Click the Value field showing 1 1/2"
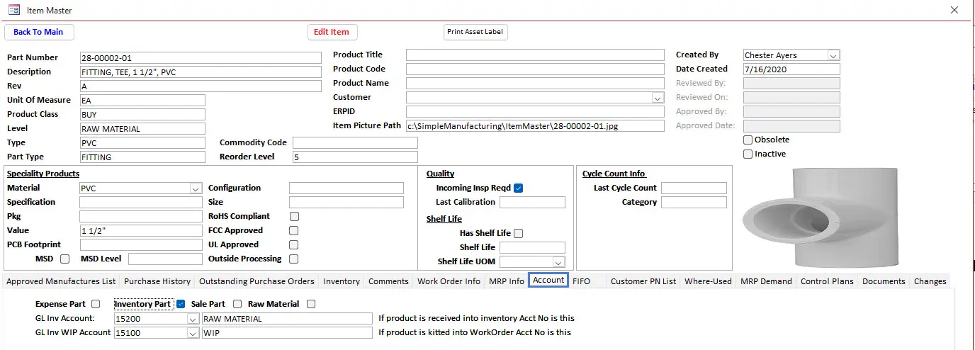Image resolution: width=975 pixels, height=350 pixels. tap(141, 231)
